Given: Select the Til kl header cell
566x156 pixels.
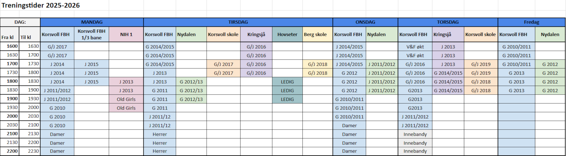Looking at the screenshot, I should pyautogui.click(x=30, y=37).
